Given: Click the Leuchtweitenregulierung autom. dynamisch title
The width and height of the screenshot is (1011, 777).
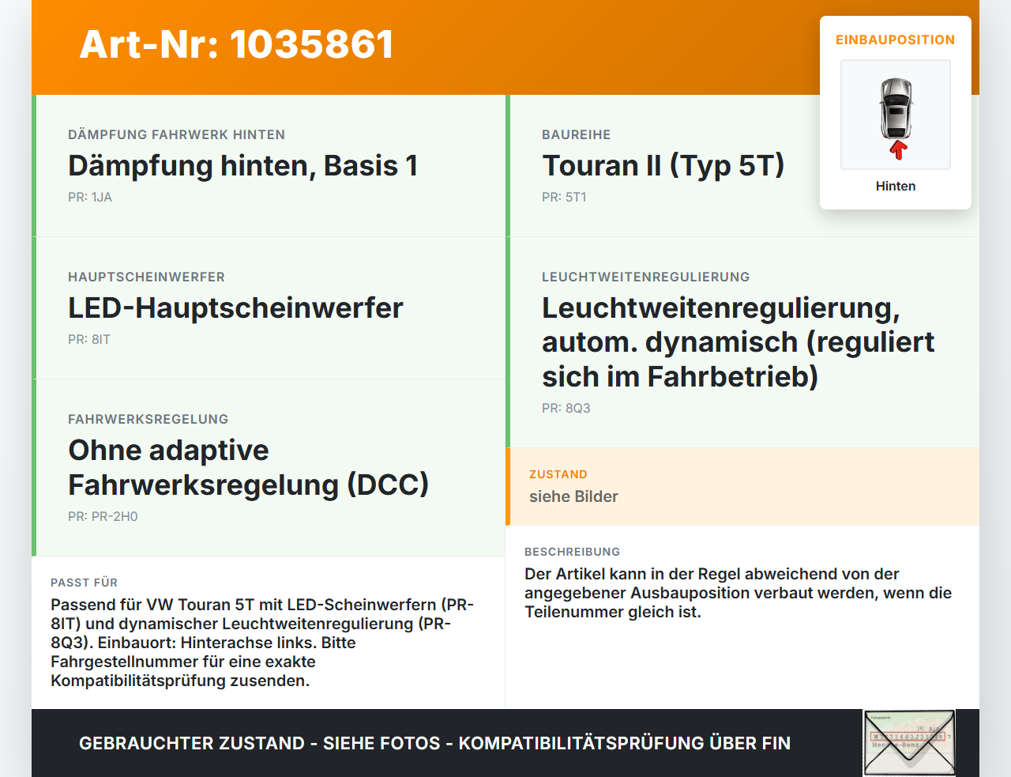Looking at the screenshot, I should [738, 341].
